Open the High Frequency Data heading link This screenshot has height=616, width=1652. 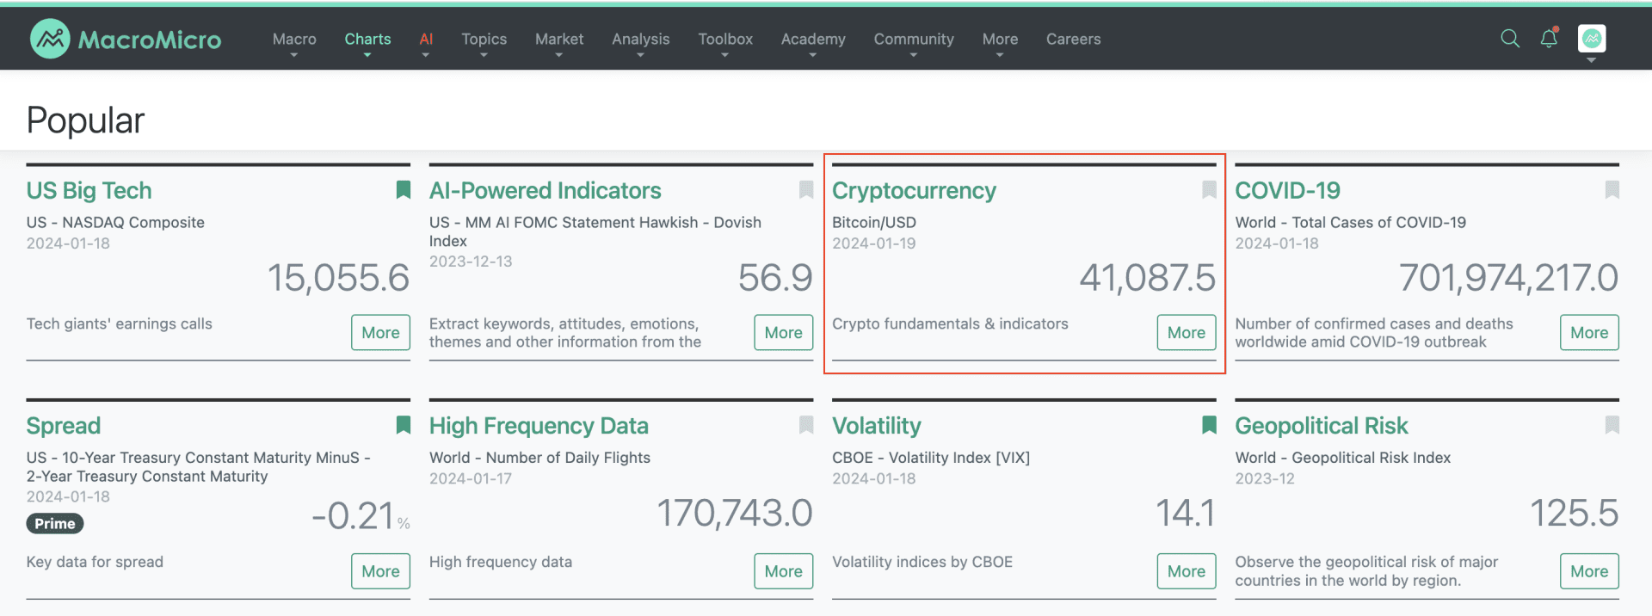pyautogui.click(x=539, y=426)
